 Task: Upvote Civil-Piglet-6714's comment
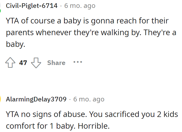pyautogui.click(x=10, y=63)
